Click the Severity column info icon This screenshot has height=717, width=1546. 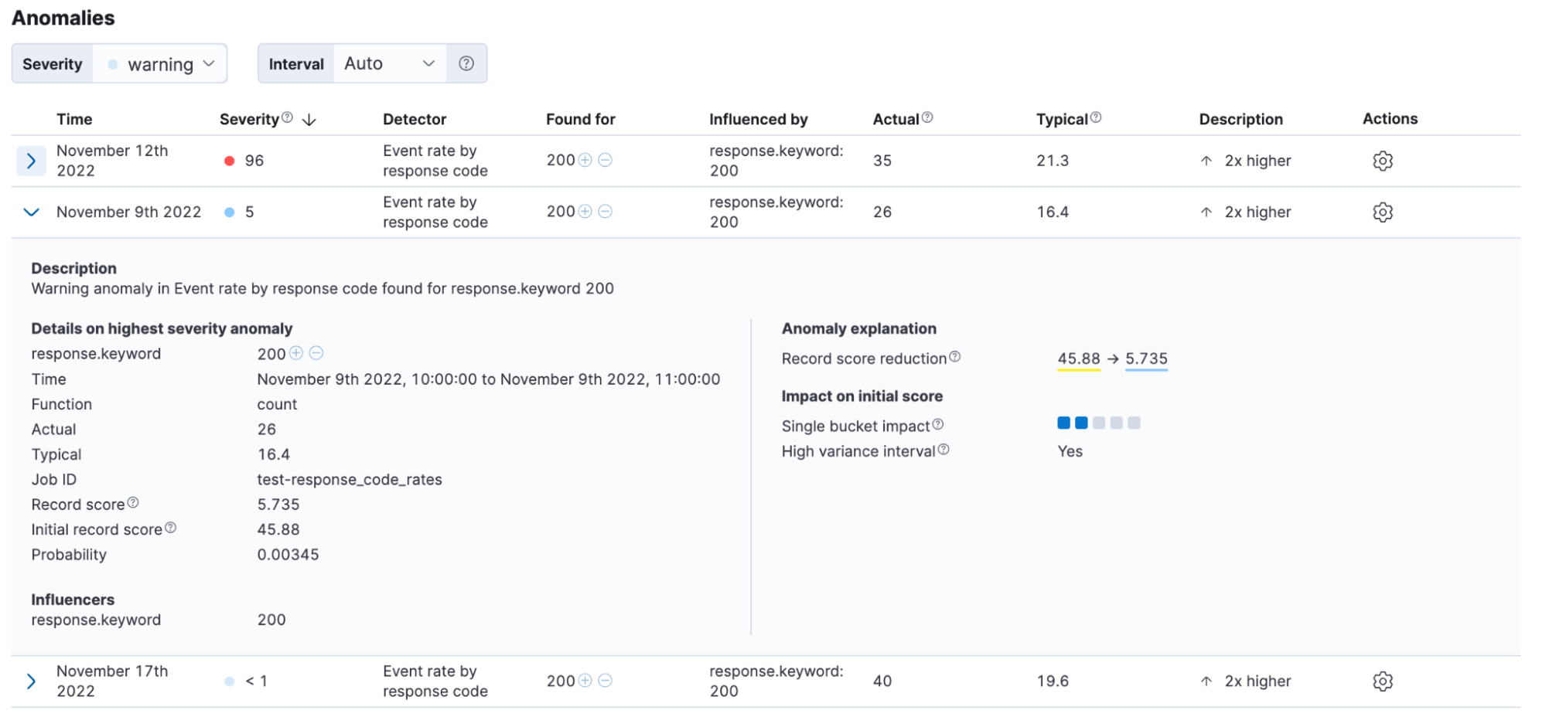(287, 117)
